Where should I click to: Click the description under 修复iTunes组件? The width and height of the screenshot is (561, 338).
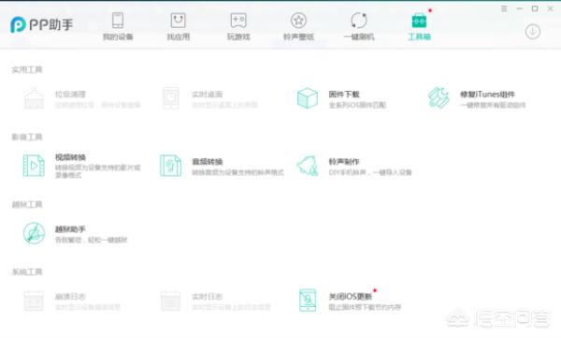(x=493, y=105)
